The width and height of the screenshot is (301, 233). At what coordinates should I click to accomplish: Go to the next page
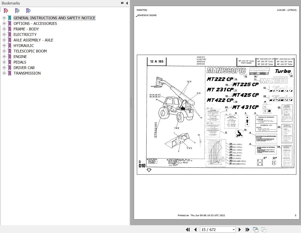tap(240, 229)
